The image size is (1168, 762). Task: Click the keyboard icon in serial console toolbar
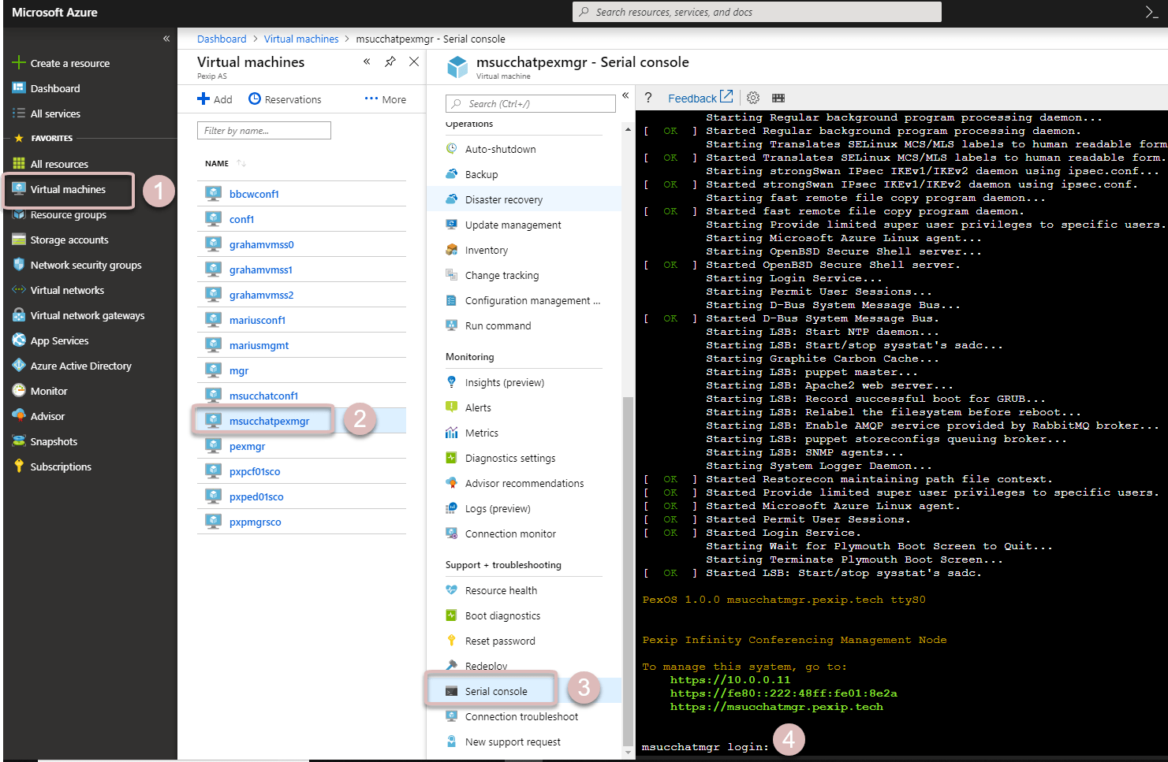[x=778, y=97]
